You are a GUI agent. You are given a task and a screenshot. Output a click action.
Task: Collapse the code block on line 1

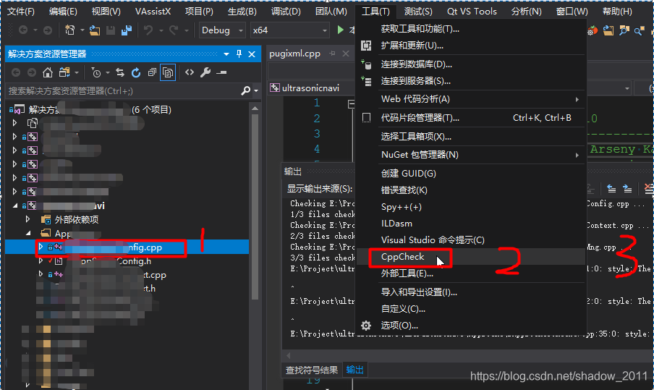pos(351,104)
